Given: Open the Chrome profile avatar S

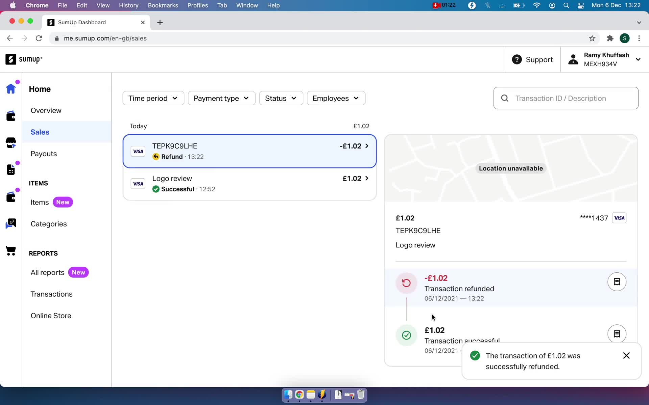Looking at the screenshot, I should tap(624, 38).
